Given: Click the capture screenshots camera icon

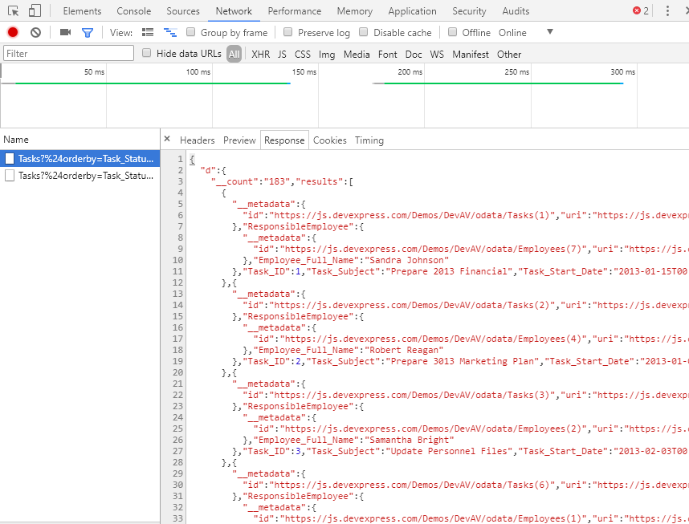Looking at the screenshot, I should pyautogui.click(x=65, y=33).
